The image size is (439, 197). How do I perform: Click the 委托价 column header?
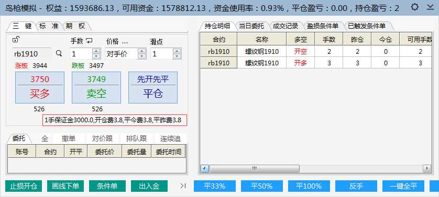[105, 152]
